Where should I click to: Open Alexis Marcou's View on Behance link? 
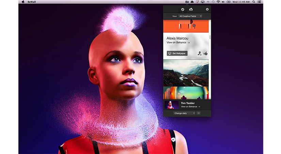[178, 43]
